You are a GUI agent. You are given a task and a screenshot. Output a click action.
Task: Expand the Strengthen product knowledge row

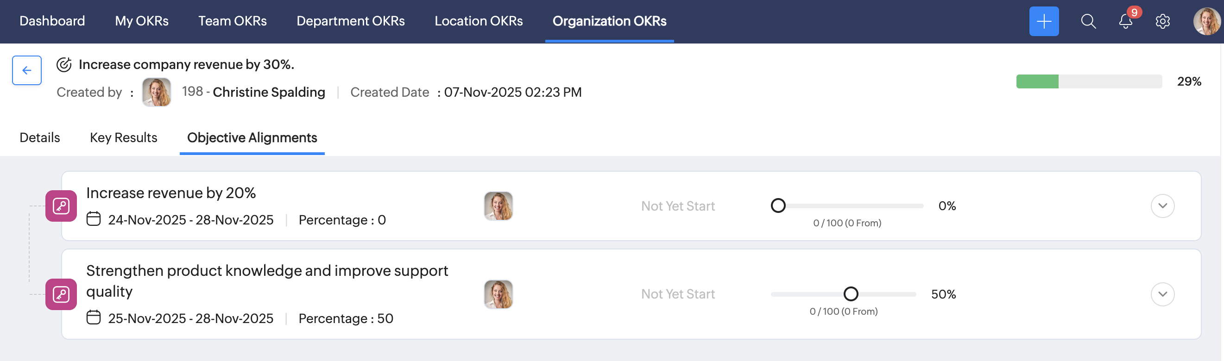pos(1162,294)
